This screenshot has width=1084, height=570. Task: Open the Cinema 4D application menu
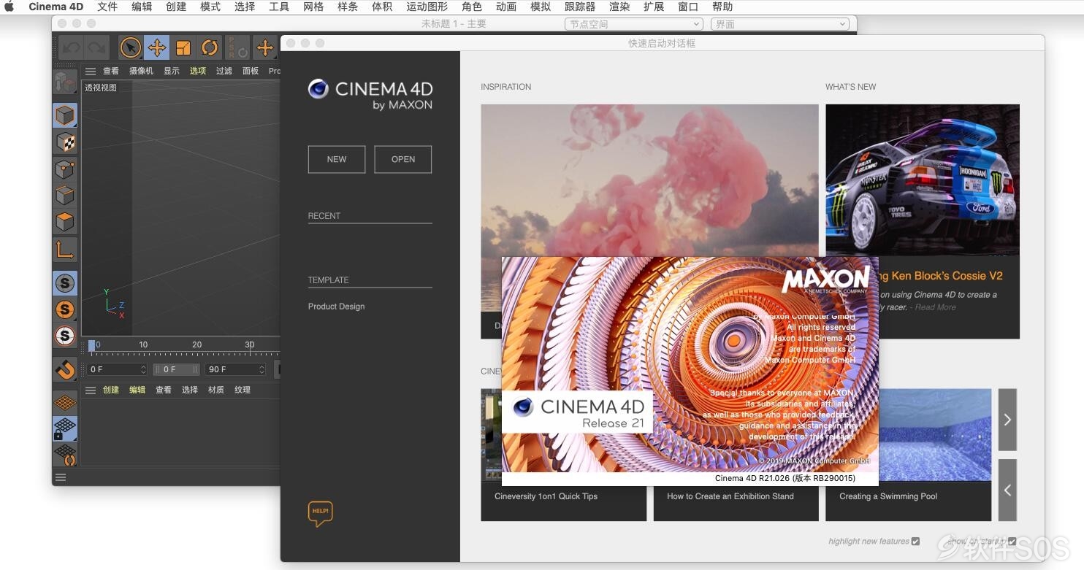click(56, 7)
